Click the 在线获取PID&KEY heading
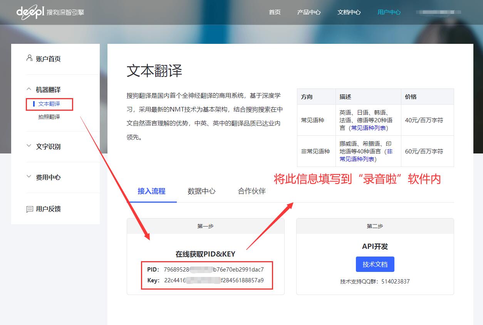This screenshot has width=483, height=325. pyautogui.click(x=205, y=254)
